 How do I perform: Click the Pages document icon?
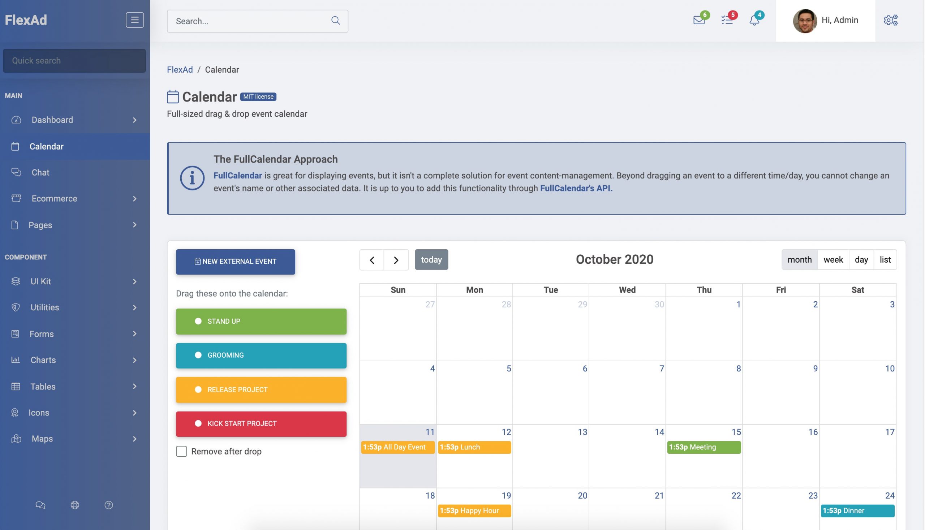[14, 225]
